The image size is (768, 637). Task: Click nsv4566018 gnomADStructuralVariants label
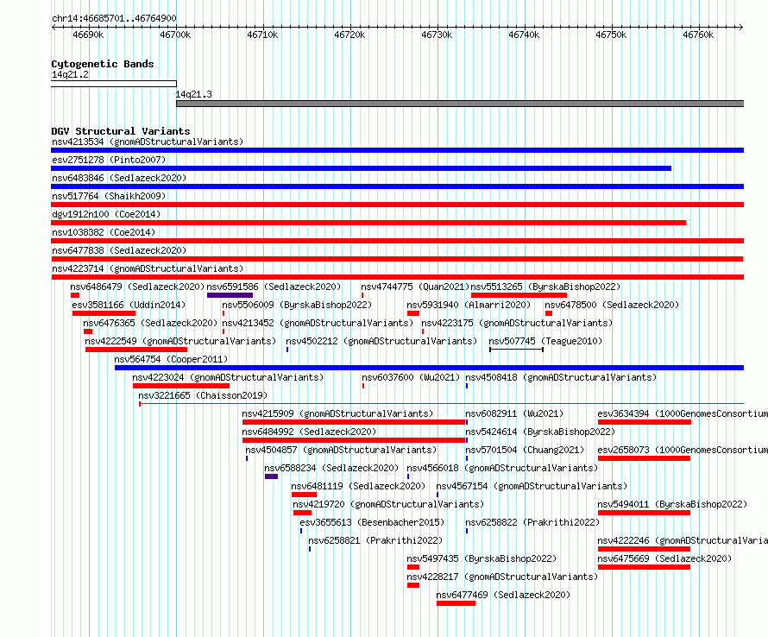pyautogui.click(x=502, y=468)
